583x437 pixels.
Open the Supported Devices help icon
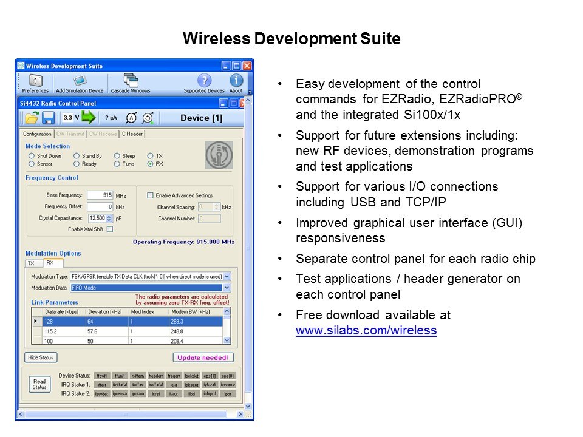click(205, 81)
